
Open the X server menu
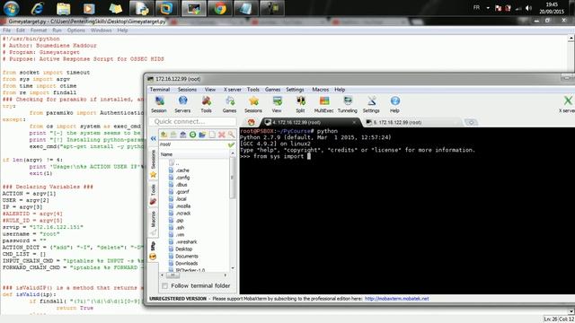[233, 90]
